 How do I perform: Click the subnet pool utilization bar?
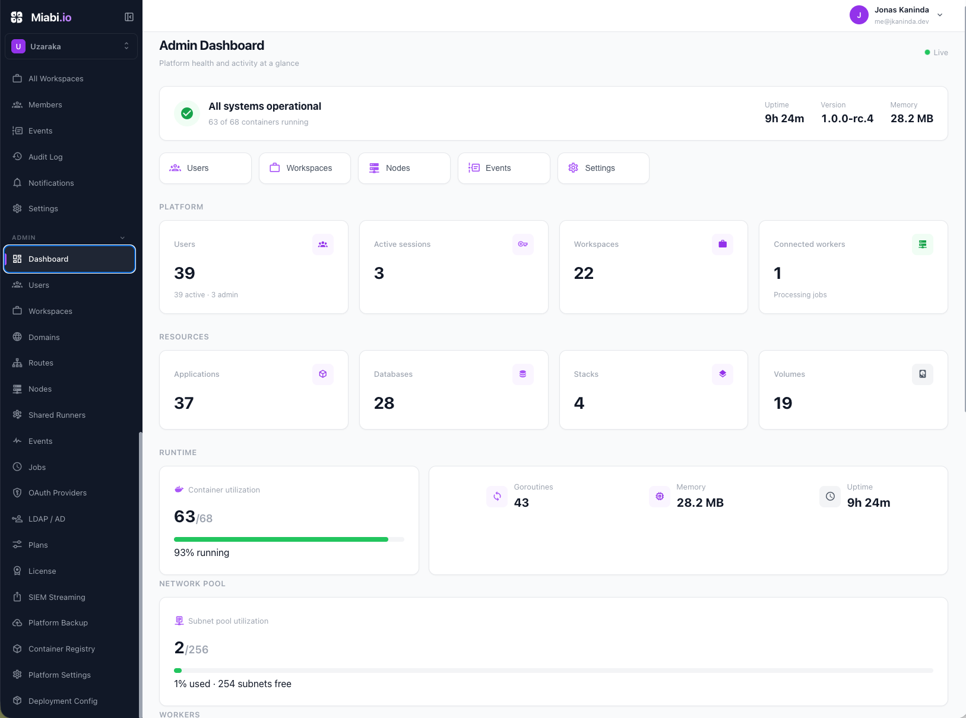[553, 671]
